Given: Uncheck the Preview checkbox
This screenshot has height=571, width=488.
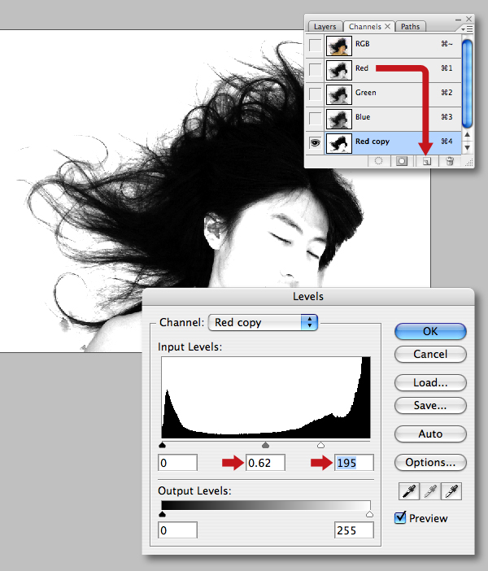Looking at the screenshot, I should [400, 517].
